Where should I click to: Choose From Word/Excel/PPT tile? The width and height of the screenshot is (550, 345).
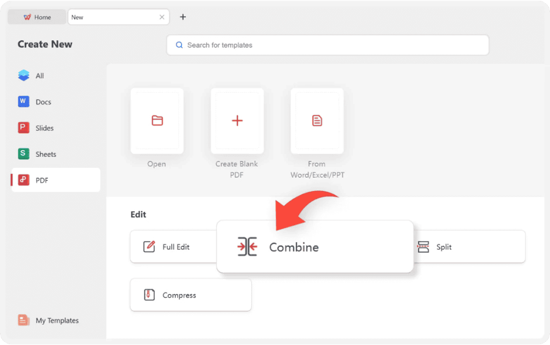tap(317, 121)
